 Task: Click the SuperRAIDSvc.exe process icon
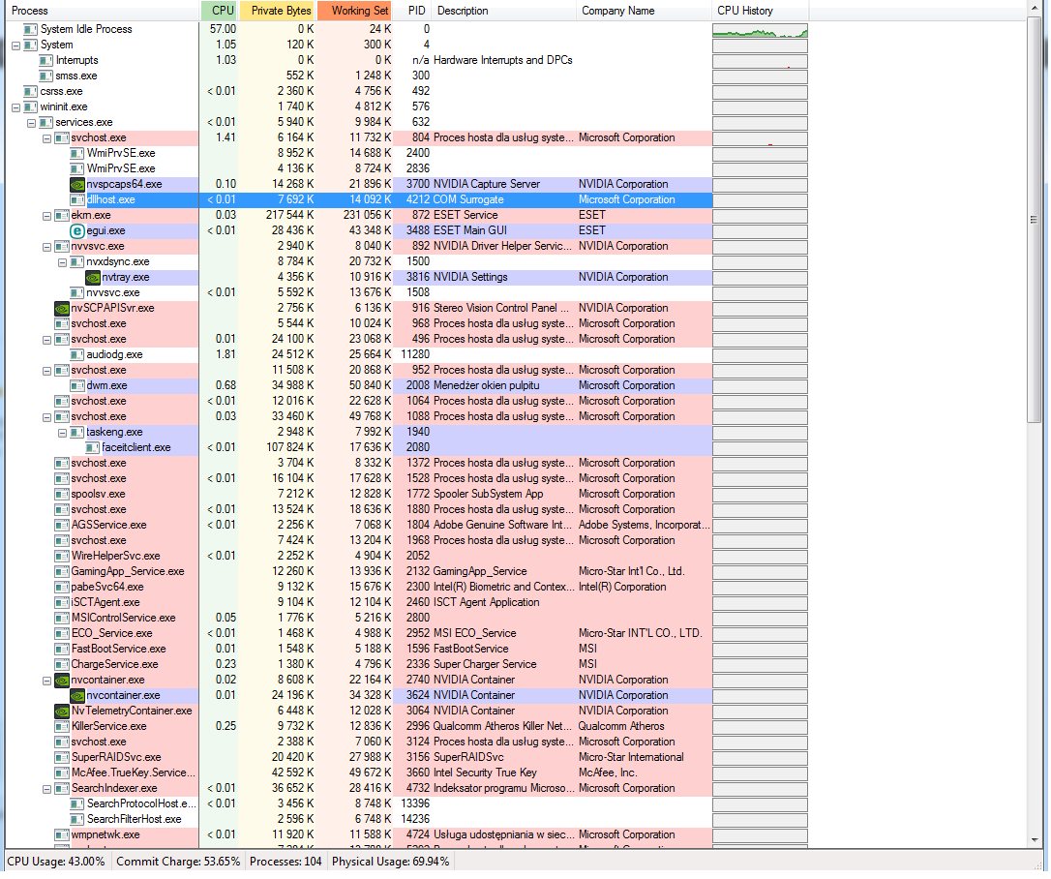click(x=62, y=757)
